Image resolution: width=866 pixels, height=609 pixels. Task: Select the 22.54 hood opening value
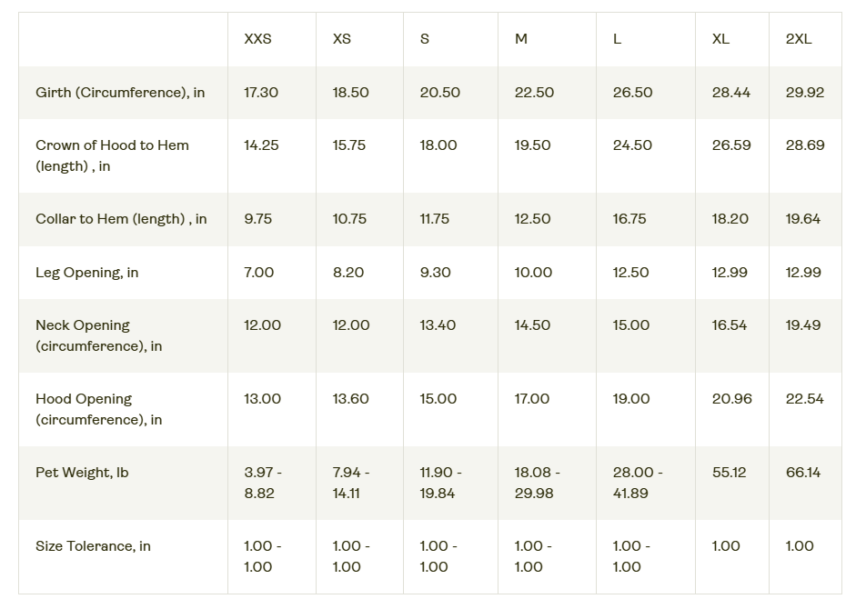(x=804, y=399)
